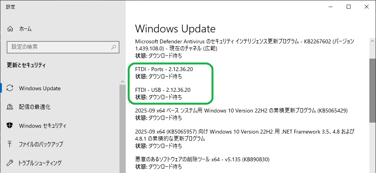Screen dimensions: 376x173
Task: Click the Windows セキュリティ shield icon
Action: click(11, 126)
